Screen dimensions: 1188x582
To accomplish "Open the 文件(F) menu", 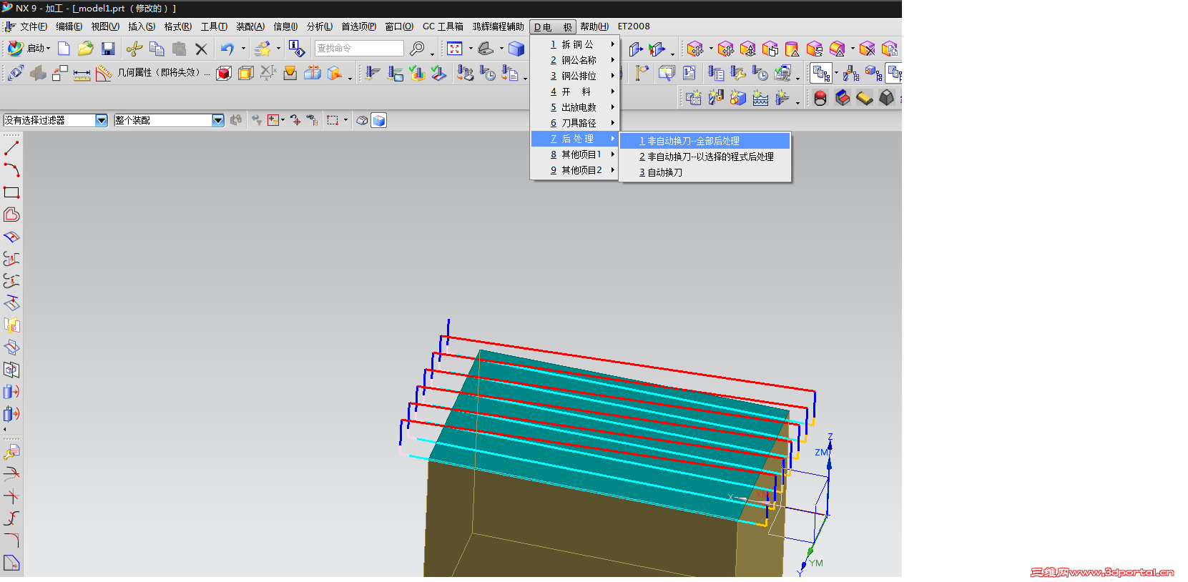I will [x=34, y=26].
